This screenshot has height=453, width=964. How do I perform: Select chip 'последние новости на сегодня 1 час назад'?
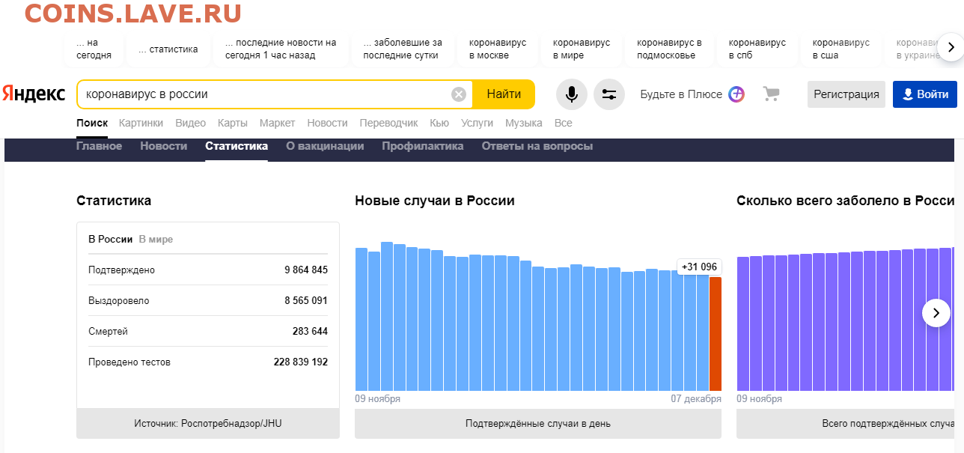pyautogui.click(x=281, y=49)
